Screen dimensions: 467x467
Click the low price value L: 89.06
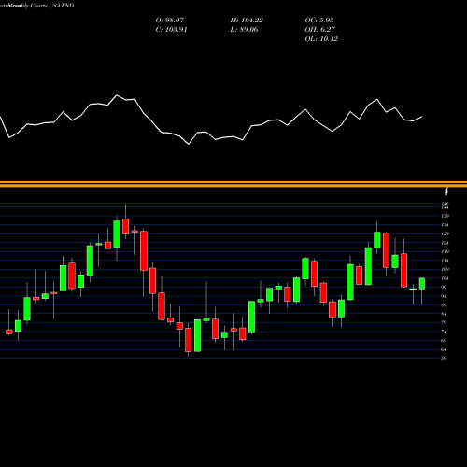coord(244,30)
